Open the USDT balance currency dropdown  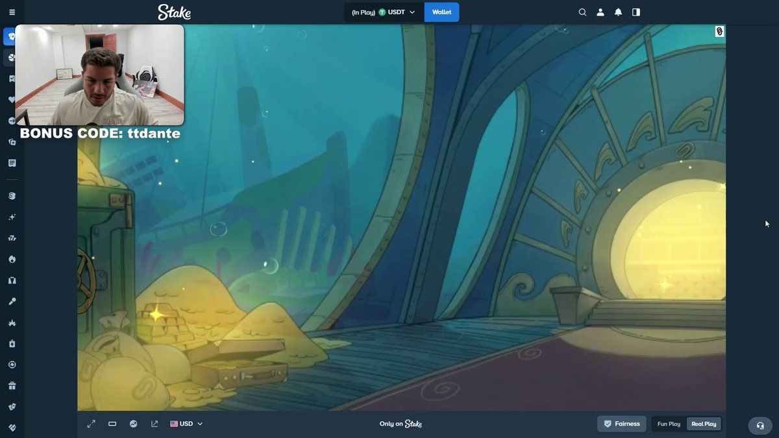[x=383, y=12]
